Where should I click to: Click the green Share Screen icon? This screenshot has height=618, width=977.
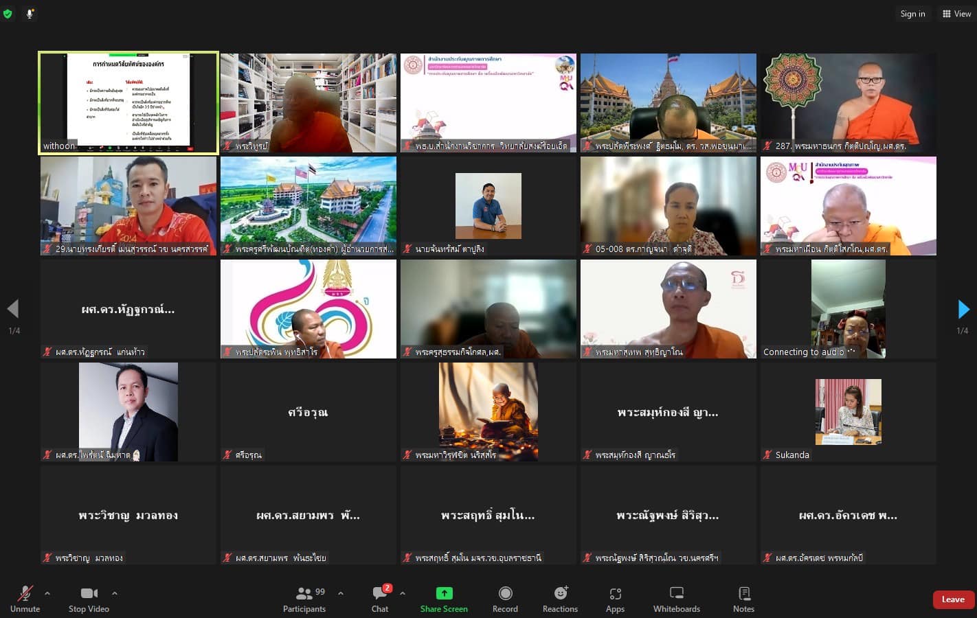point(444,594)
